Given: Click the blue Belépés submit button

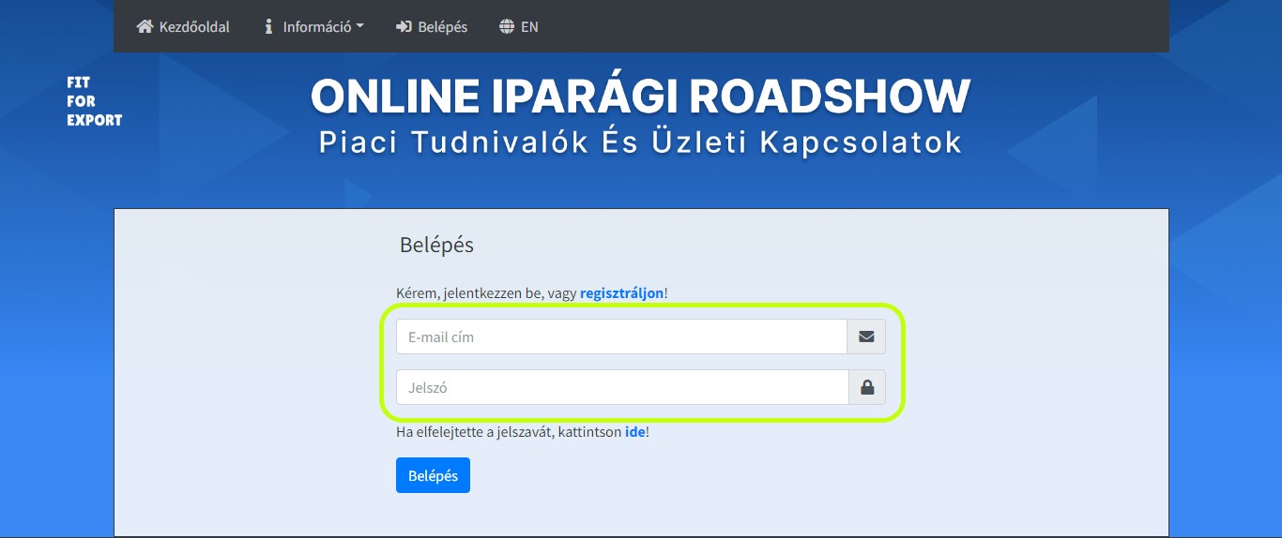Looking at the screenshot, I should (x=433, y=475).
